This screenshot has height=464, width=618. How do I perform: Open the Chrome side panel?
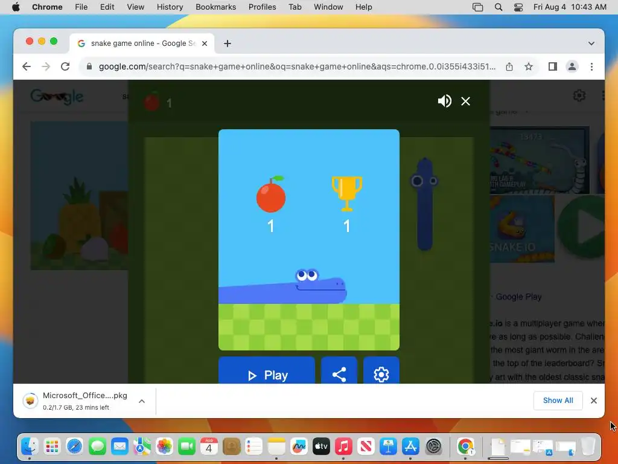tap(553, 66)
